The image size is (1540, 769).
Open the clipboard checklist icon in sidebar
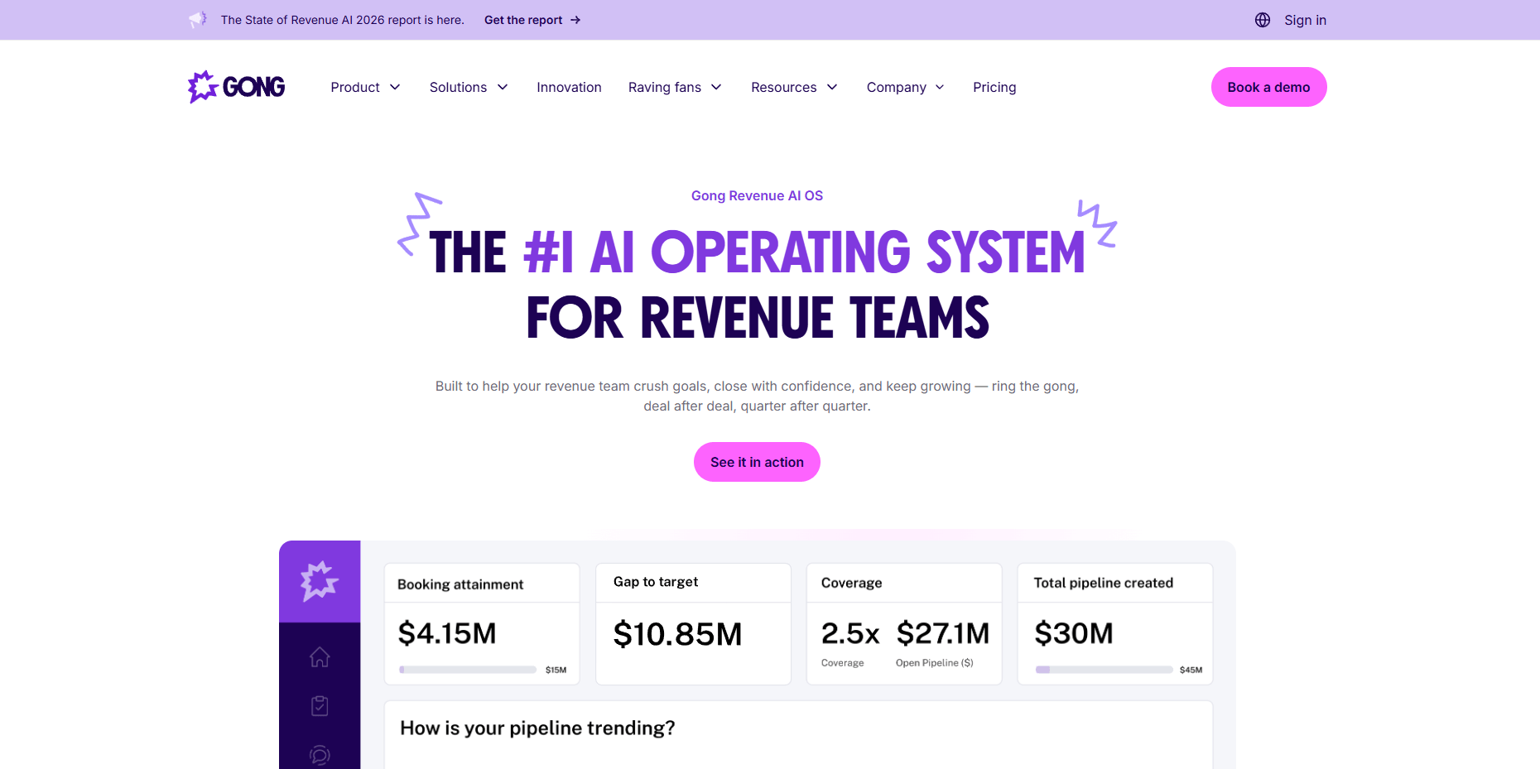click(320, 706)
